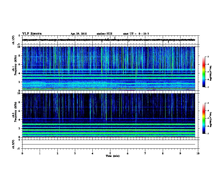This screenshot has width=223, height=172.
Task: Click the ch.2 spectrogram panel
Action: point(109,115)
